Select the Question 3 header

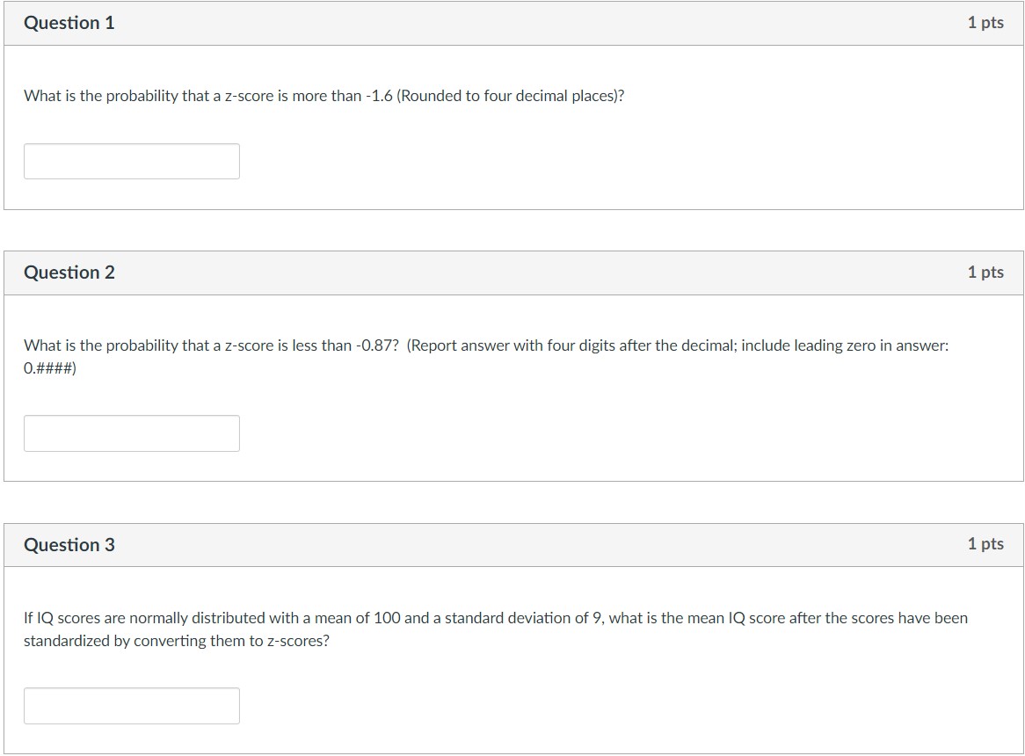coord(69,544)
